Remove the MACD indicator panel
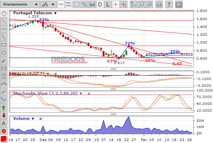 [56, 74]
